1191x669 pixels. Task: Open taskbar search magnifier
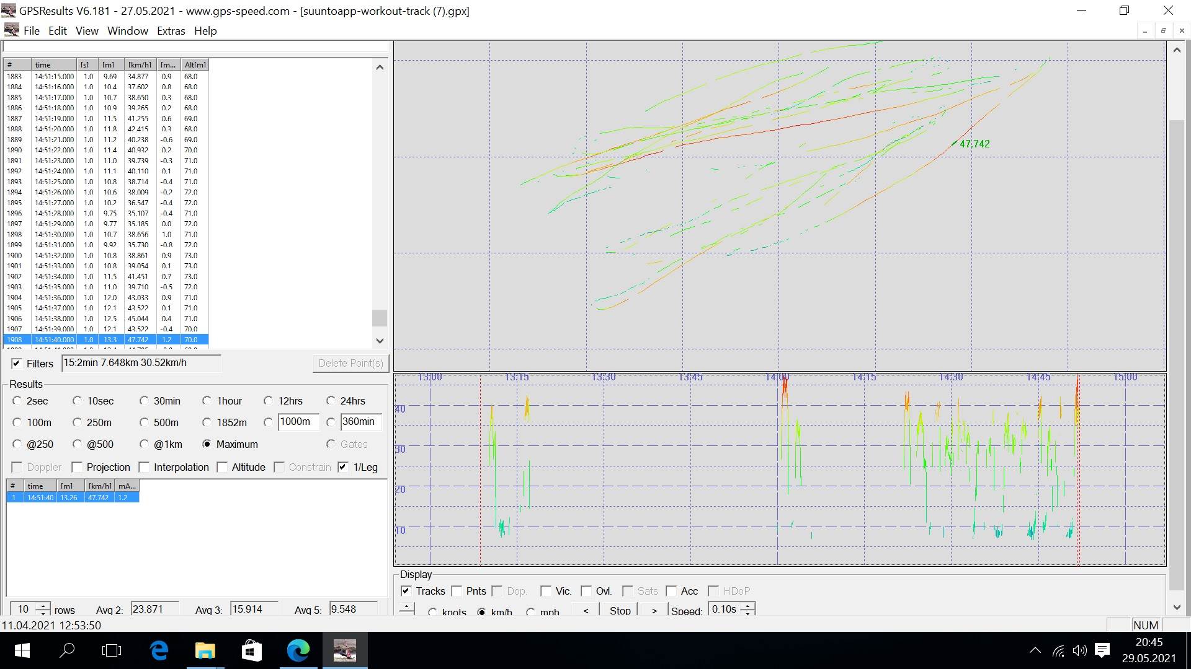point(67,650)
